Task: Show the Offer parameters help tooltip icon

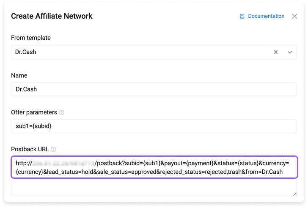Action: pyautogui.click(x=61, y=112)
